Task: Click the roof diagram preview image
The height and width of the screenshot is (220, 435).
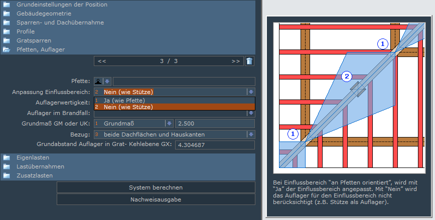Action: click(349, 95)
